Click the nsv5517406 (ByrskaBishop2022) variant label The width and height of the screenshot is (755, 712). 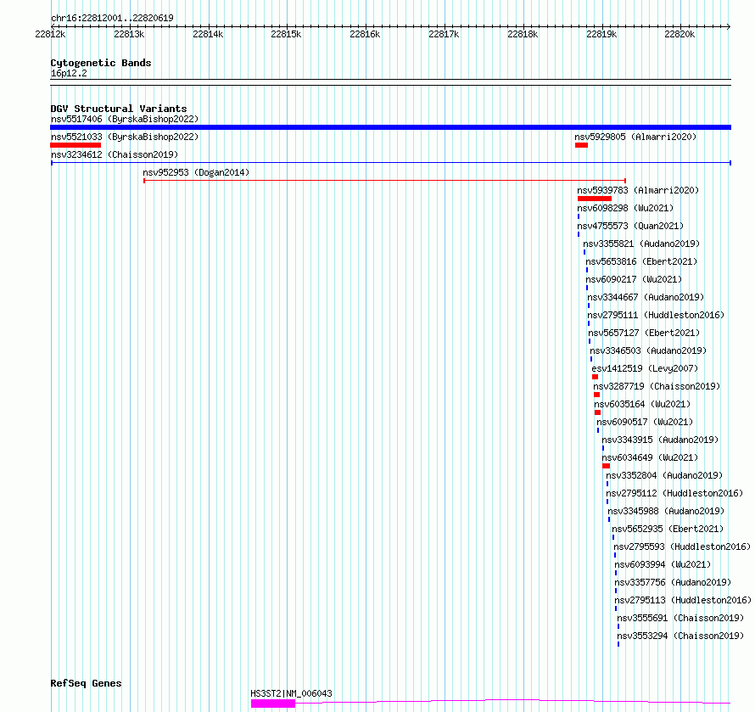125,119
